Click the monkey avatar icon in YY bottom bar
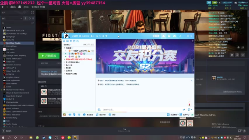Viewport: 249px width, 140px height. pos(65,115)
